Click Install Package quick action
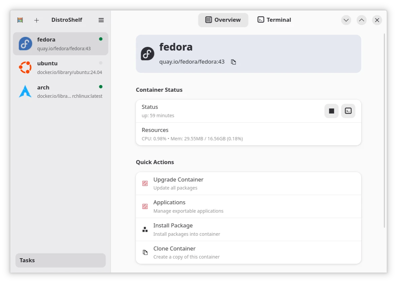The image size is (397, 283). 248,229
